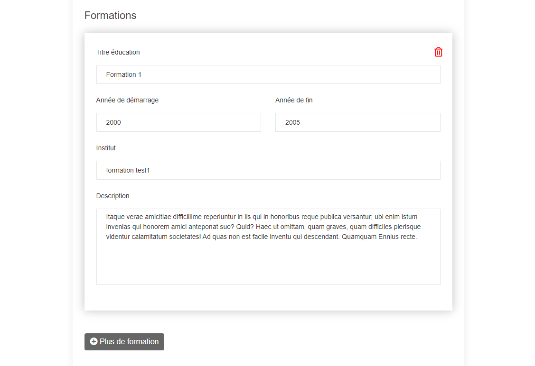Click the 'Institut' label
The width and height of the screenshot is (535, 366).
tap(106, 148)
